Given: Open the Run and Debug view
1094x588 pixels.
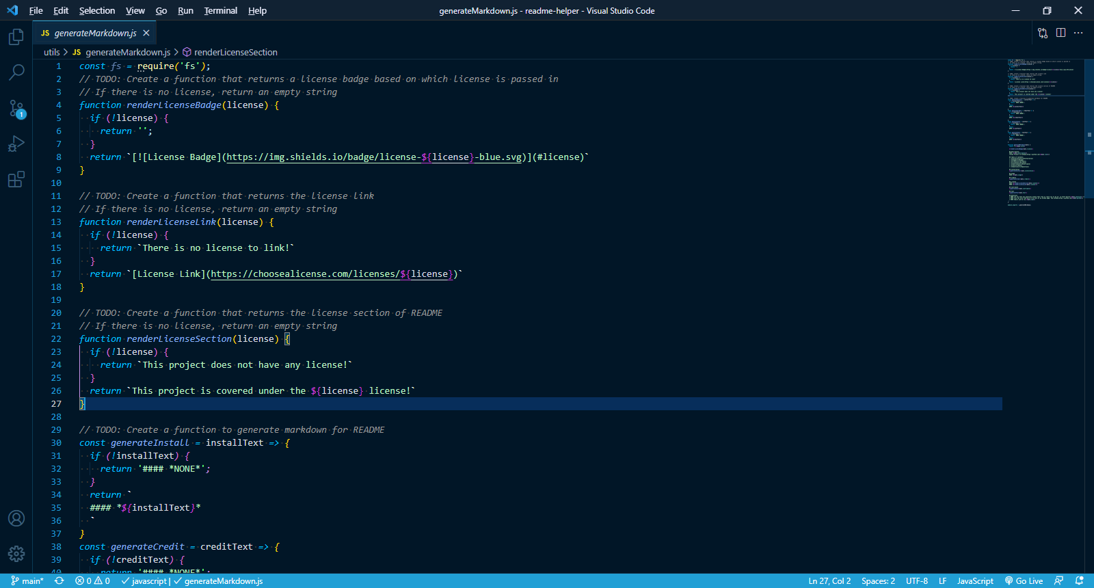Looking at the screenshot, I should click(16, 144).
